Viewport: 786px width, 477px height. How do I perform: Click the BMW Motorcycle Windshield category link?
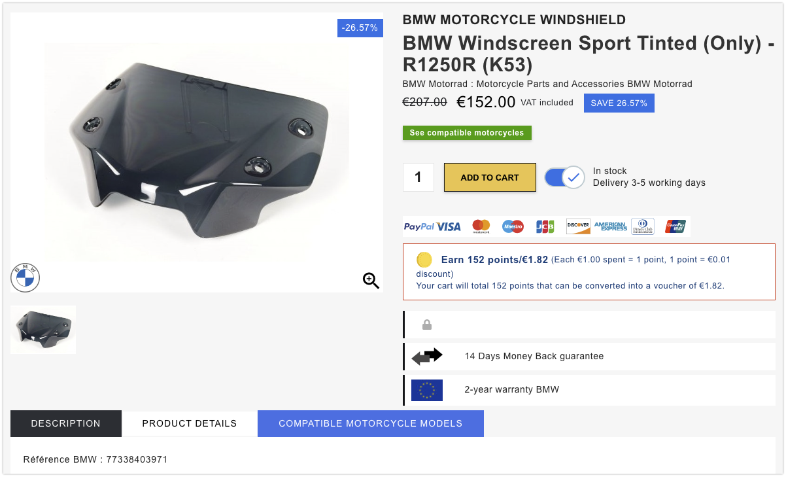tap(514, 20)
